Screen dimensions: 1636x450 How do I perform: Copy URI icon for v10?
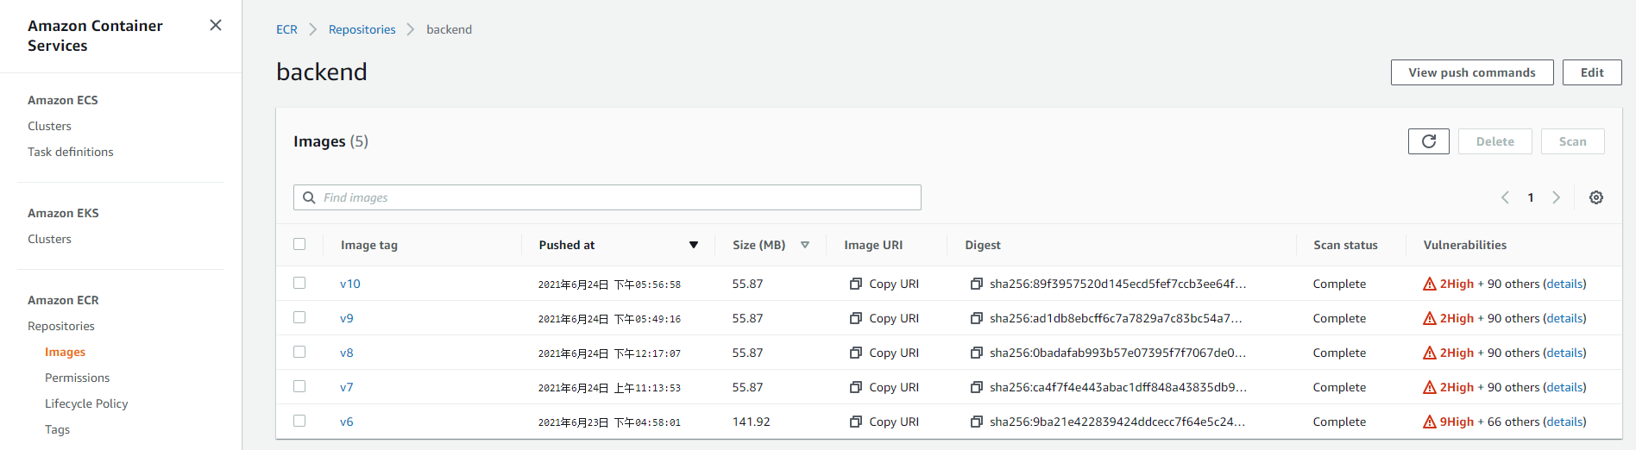tap(855, 284)
